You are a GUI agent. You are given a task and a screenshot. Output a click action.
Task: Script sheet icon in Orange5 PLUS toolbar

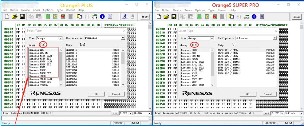click(x=110, y=17)
